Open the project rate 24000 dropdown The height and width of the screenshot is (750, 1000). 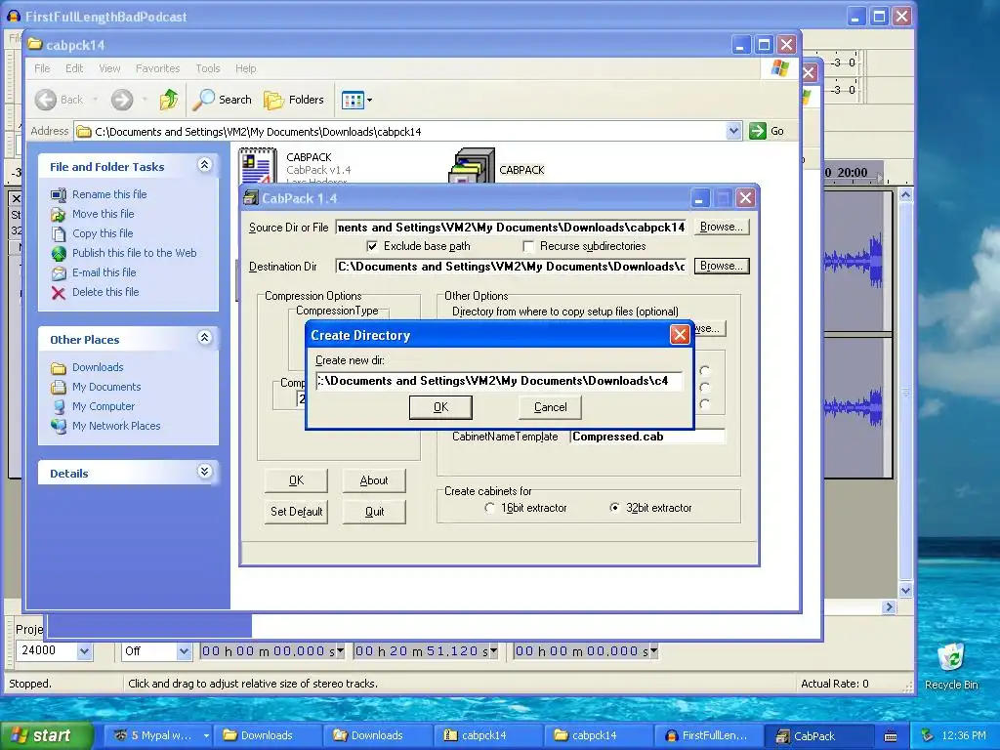coord(84,651)
